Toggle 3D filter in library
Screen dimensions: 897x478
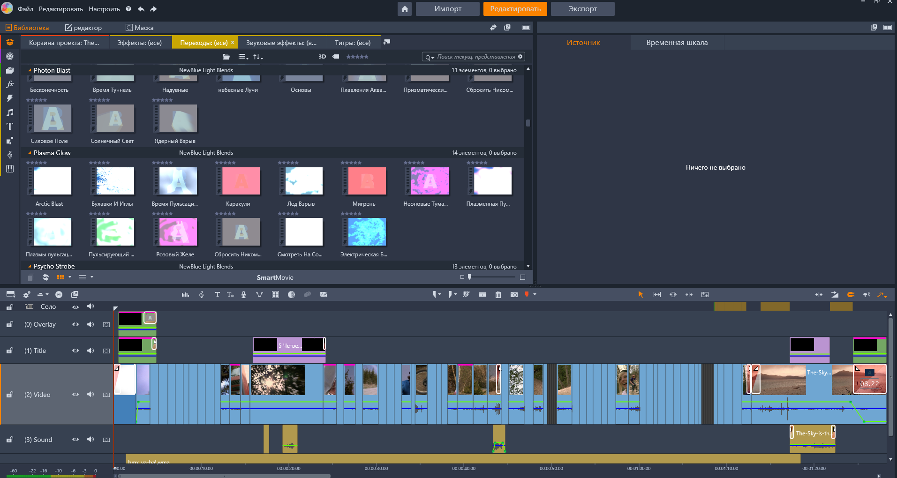click(322, 57)
